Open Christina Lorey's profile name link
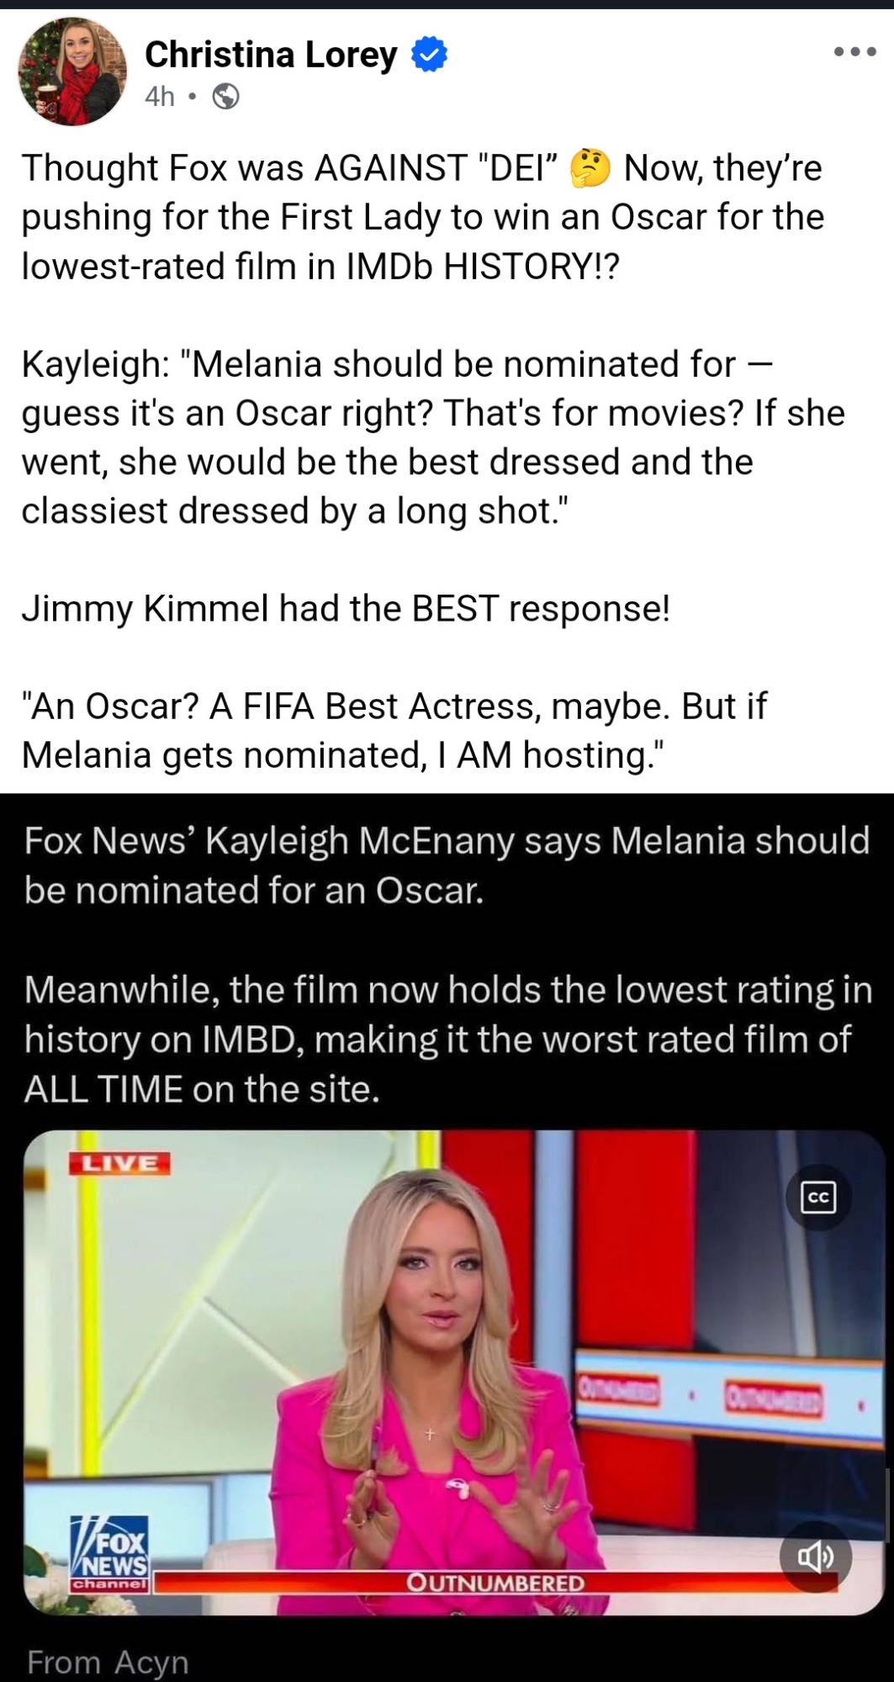 [x=271, y=55]
